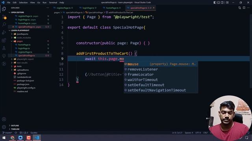Click the compare changes icon in editor toolbar
Image resolution: width=252 pixels, height=141 pixels.
click(240, 8)
